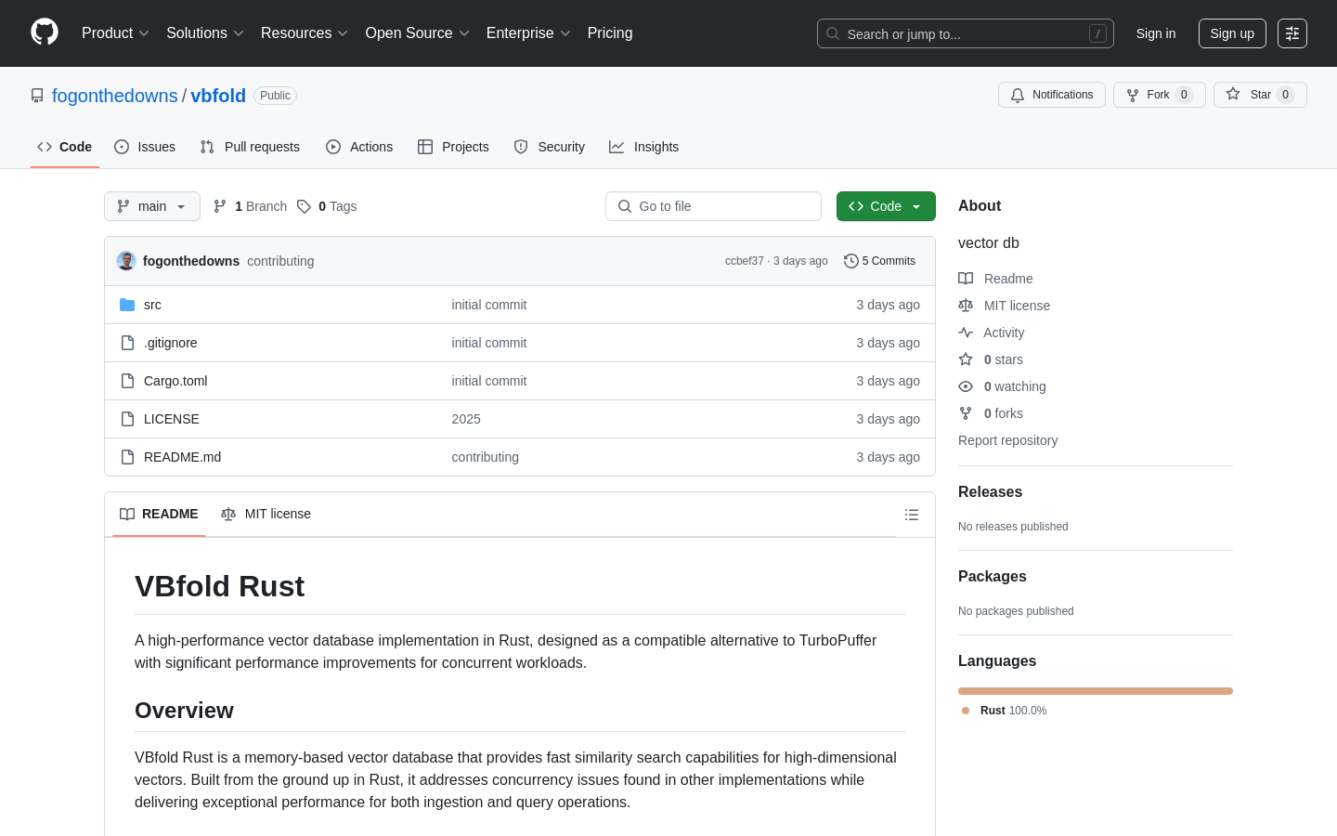
Task: Open the Cargo.toml file
Action: 175,381
